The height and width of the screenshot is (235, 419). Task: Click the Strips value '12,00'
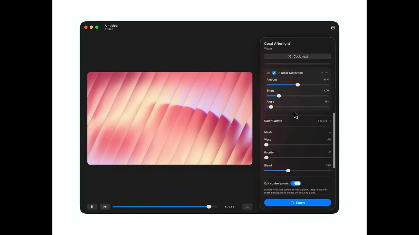pos(325,91)
